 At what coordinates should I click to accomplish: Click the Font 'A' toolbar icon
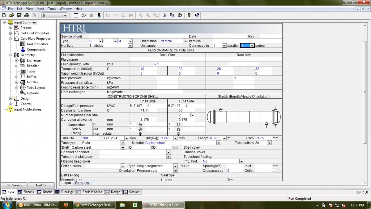click(140, 15)
